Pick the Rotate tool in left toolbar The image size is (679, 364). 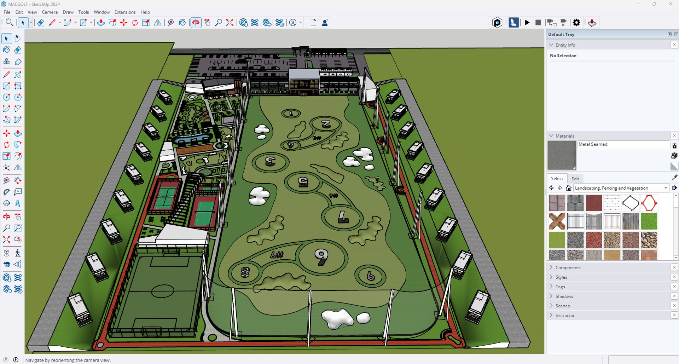pyautogui.click(x=6, y=145)
